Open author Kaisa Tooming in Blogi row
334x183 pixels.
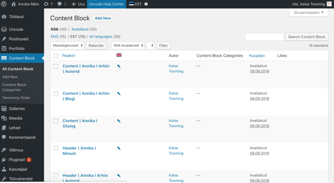click(176, 96)
